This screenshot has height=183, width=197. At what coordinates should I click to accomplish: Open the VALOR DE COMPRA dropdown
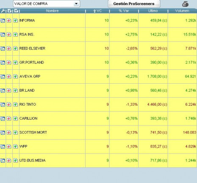click(x=47, y=4)
